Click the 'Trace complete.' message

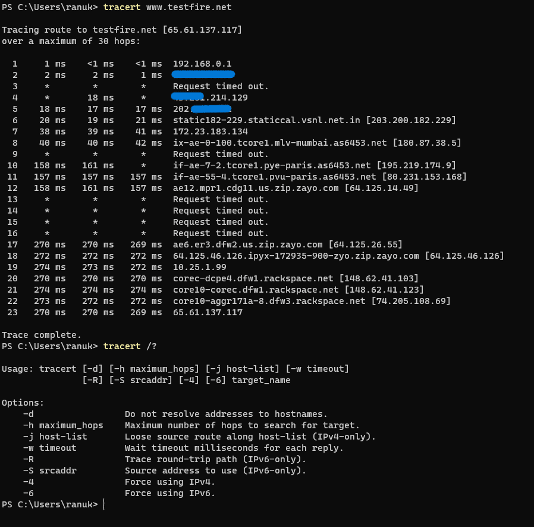(x=42, y=335)
